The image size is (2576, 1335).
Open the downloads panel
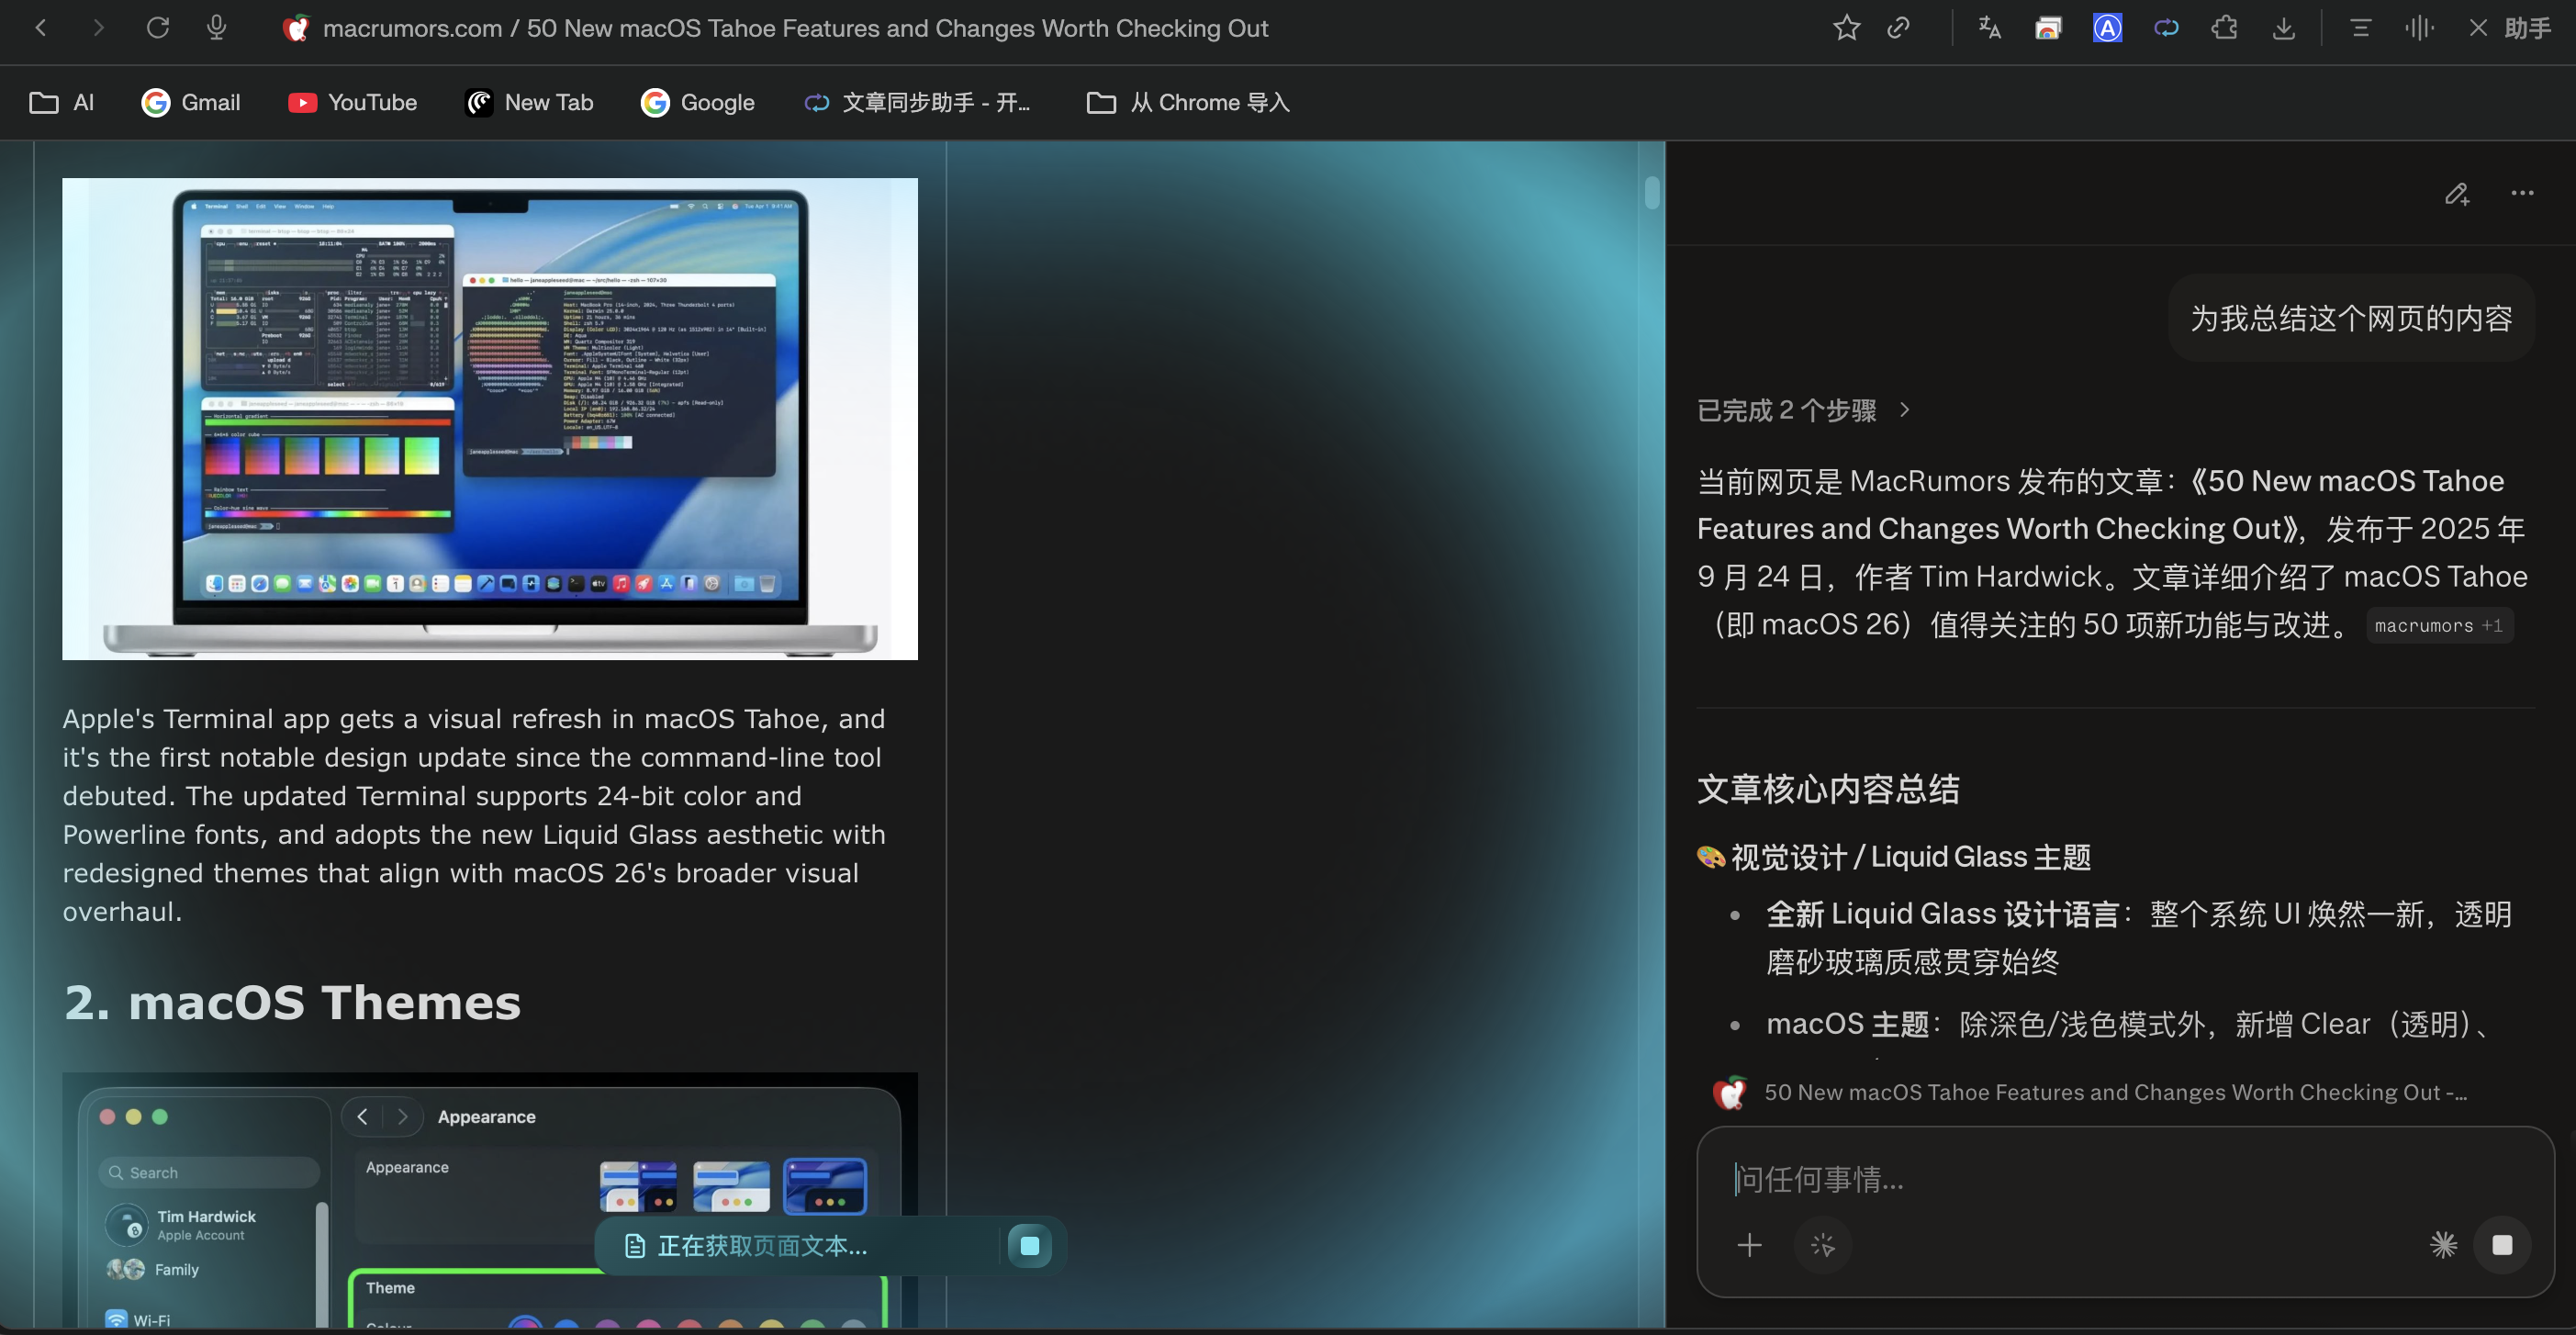click(x=2283, y=28)
